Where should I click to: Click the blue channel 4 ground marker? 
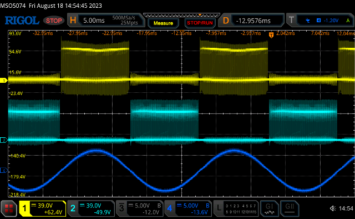pyautogui.click(x=4, y=170)
